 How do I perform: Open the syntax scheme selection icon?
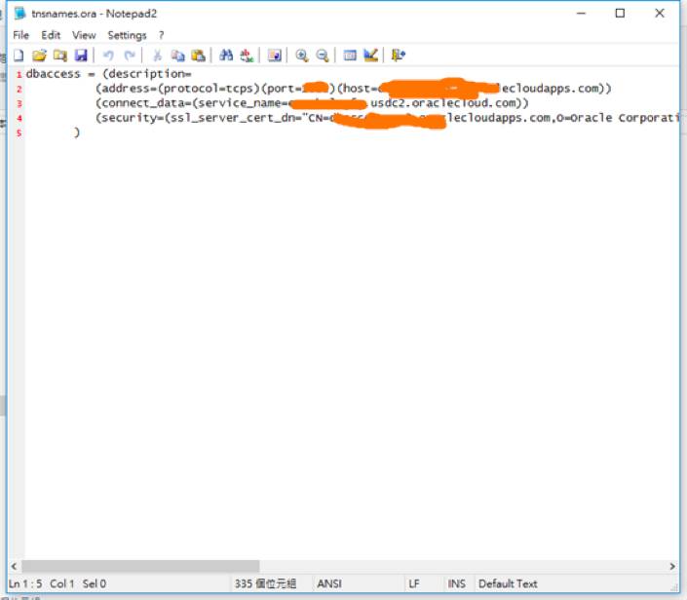350,56
